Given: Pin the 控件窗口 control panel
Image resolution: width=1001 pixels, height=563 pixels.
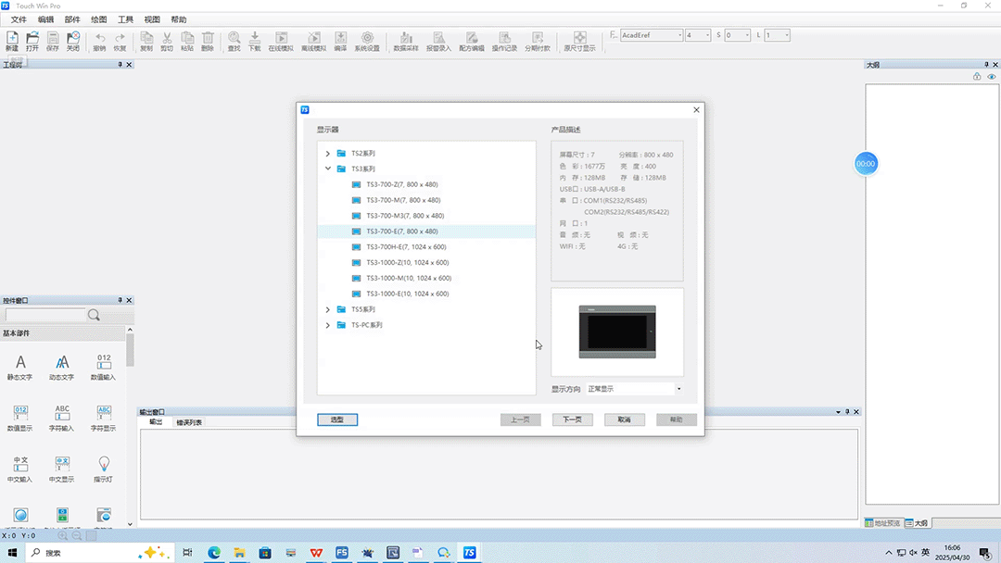Looking at the screenshot, I should (120, 300).
